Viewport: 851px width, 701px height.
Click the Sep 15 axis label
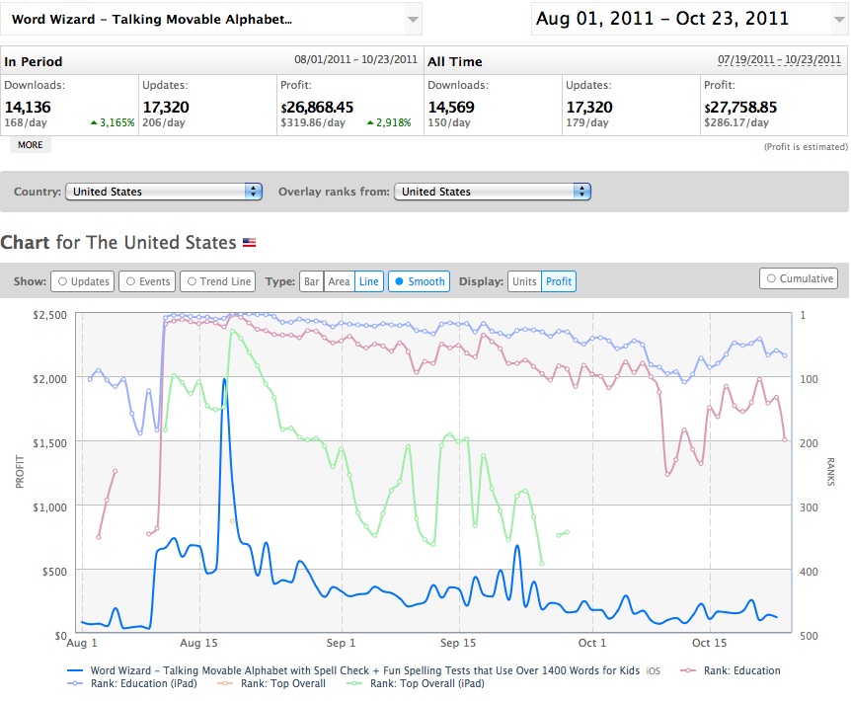pyautogui.click(x=458, y=643)
